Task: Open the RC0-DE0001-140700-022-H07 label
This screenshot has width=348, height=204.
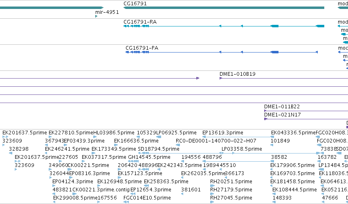Action: pyautogui.click(x=216, y=141)
